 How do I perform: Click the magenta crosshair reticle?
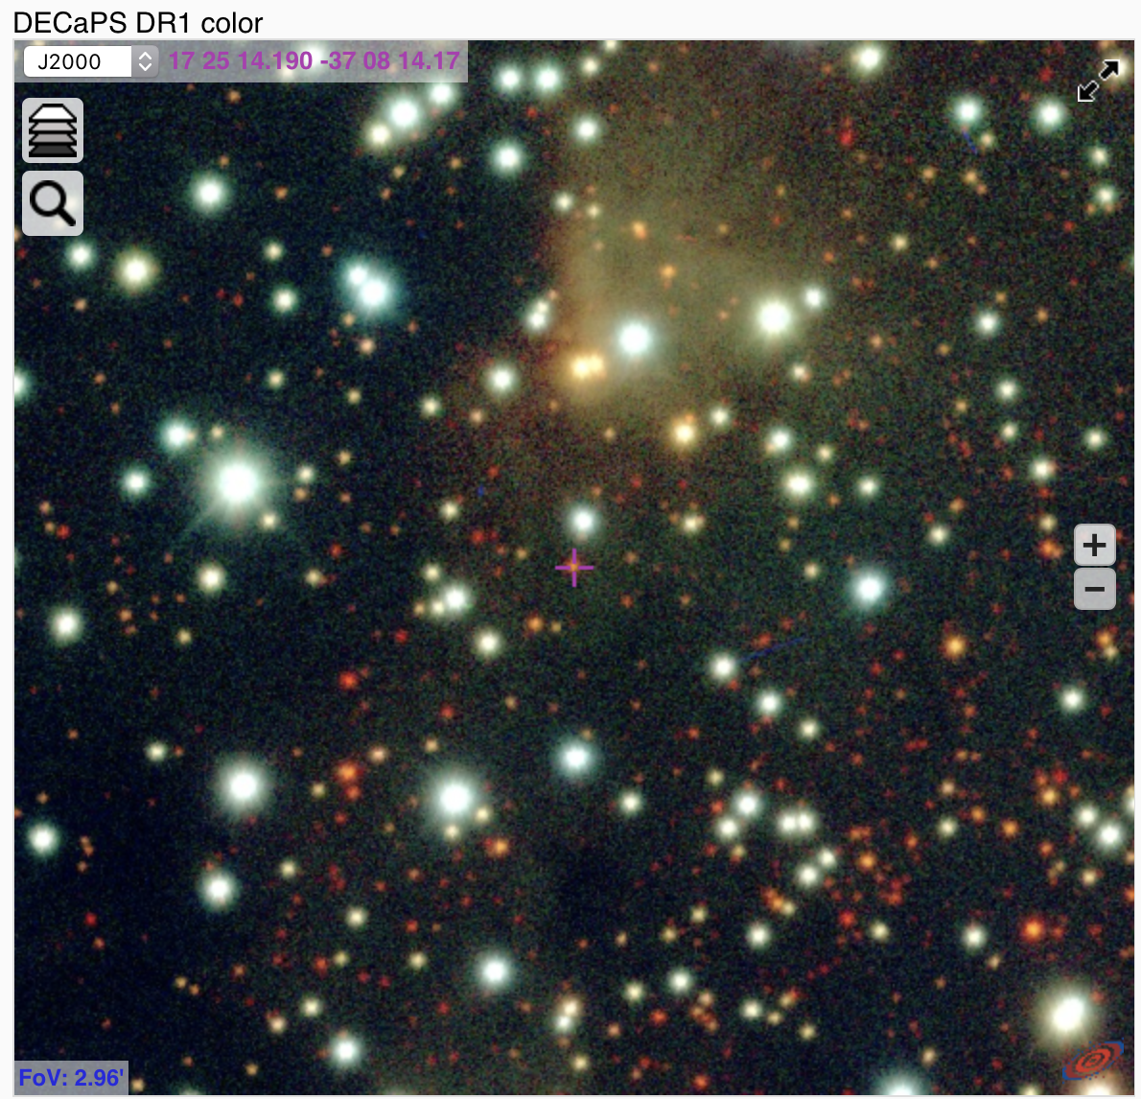(574, 568)
